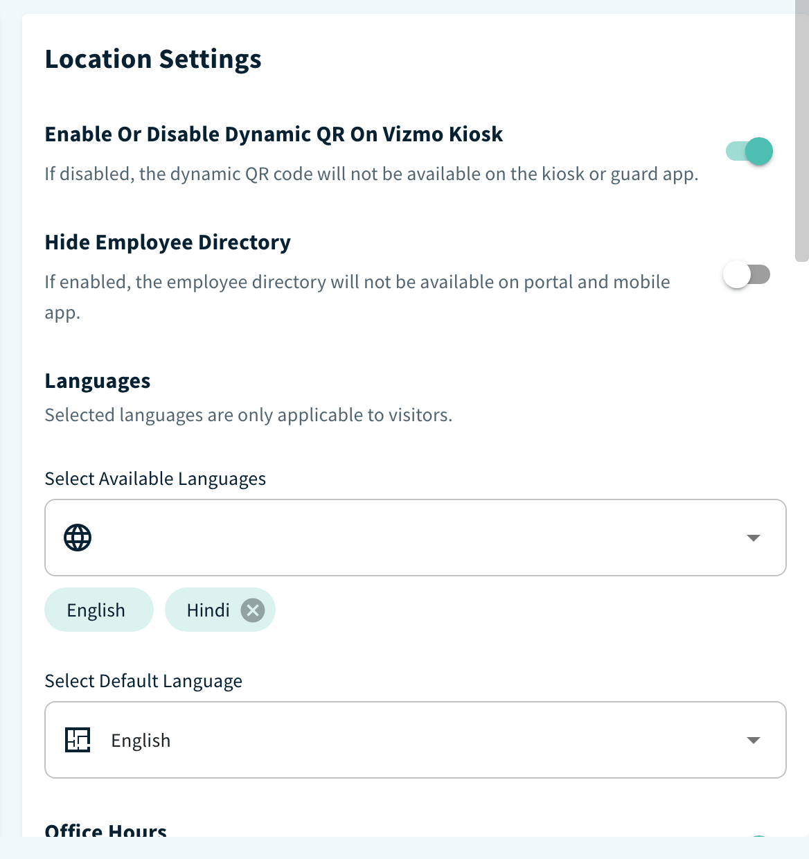Click the Languages section heading
Viewport: 809px width, 859px height.
[x=98, y=382]
